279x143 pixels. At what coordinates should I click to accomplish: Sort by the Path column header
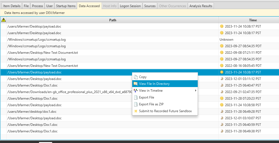pyautogui.click(x=113, y=20)
